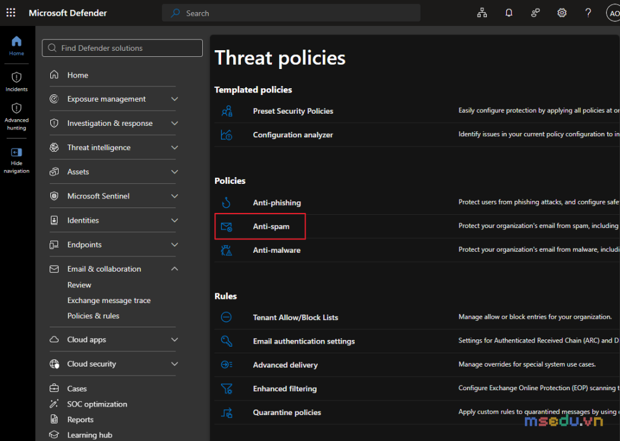Open the AO account avatar
Screen dimensions: 620x441
pos(613,13)
